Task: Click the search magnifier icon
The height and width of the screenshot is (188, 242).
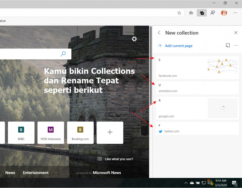Action: tap(63, 54)
